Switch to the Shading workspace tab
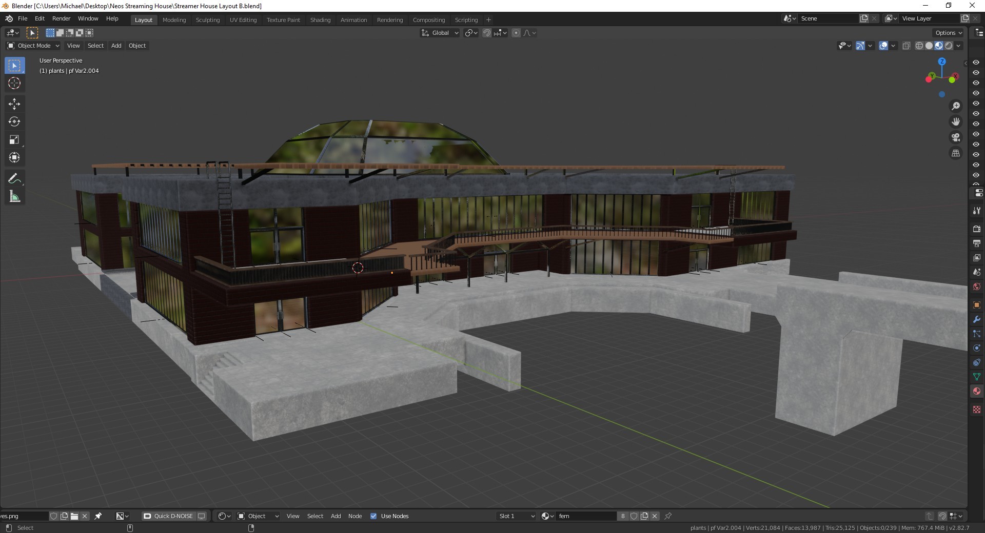This screenshot has width=985, height=533. tap(320, 20)
